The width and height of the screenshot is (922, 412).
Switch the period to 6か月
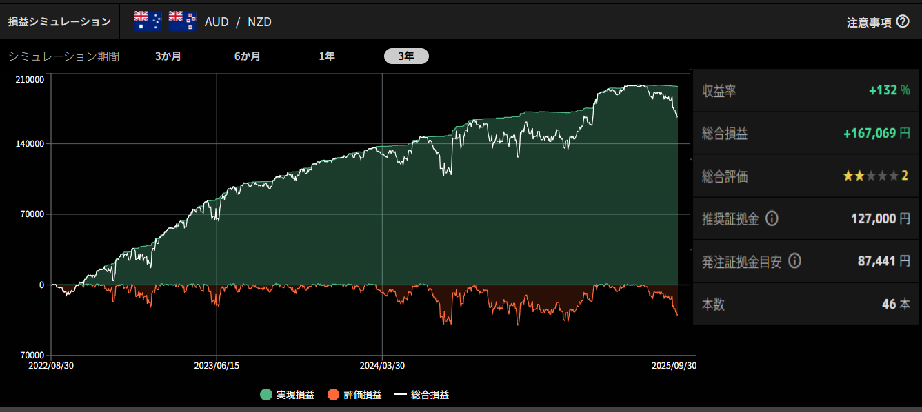click(x=248, y=56)
